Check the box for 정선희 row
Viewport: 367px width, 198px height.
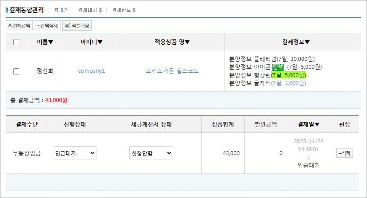[x=16, y=71]
